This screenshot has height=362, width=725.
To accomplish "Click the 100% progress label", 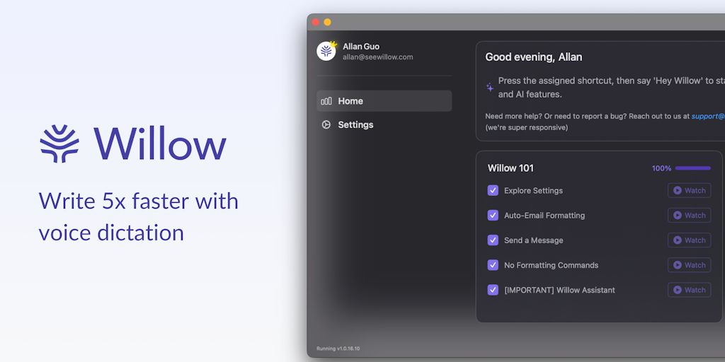I will point(661,168).
